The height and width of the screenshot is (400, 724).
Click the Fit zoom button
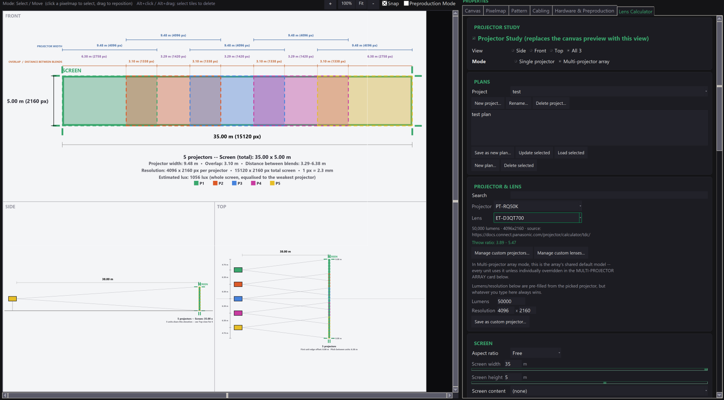point(361,4)
